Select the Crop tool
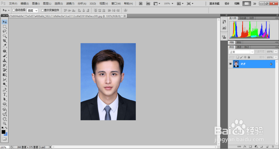279x149 pixels. [4, 41]
